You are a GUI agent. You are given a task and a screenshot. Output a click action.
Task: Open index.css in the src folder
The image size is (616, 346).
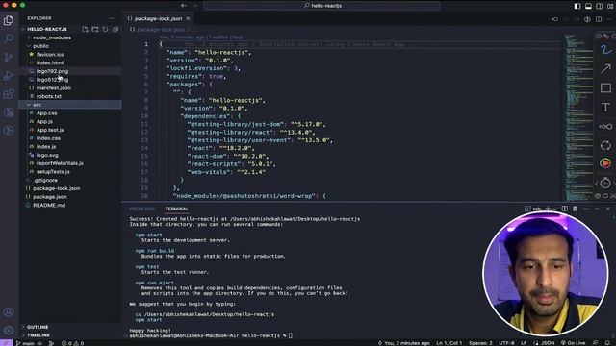click(48, 138)
